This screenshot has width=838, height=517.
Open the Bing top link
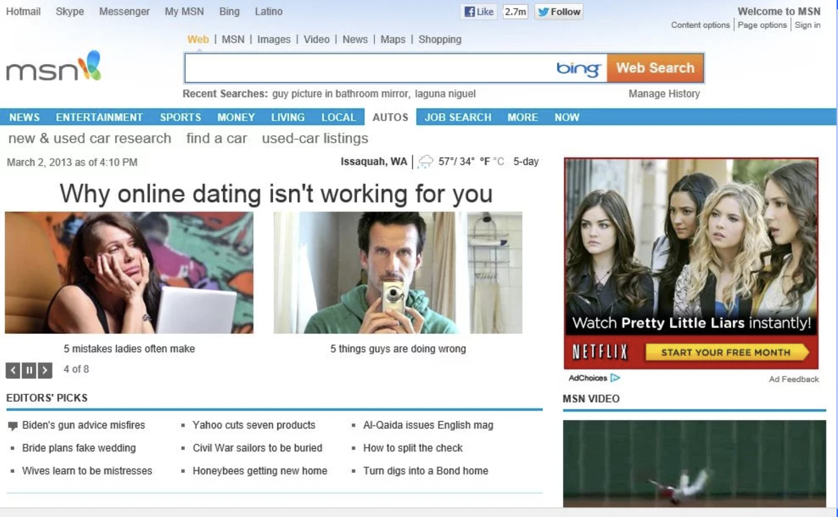[230, 11]
